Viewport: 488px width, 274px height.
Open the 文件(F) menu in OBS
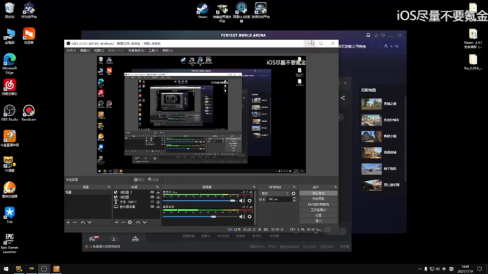pos(71,51)
